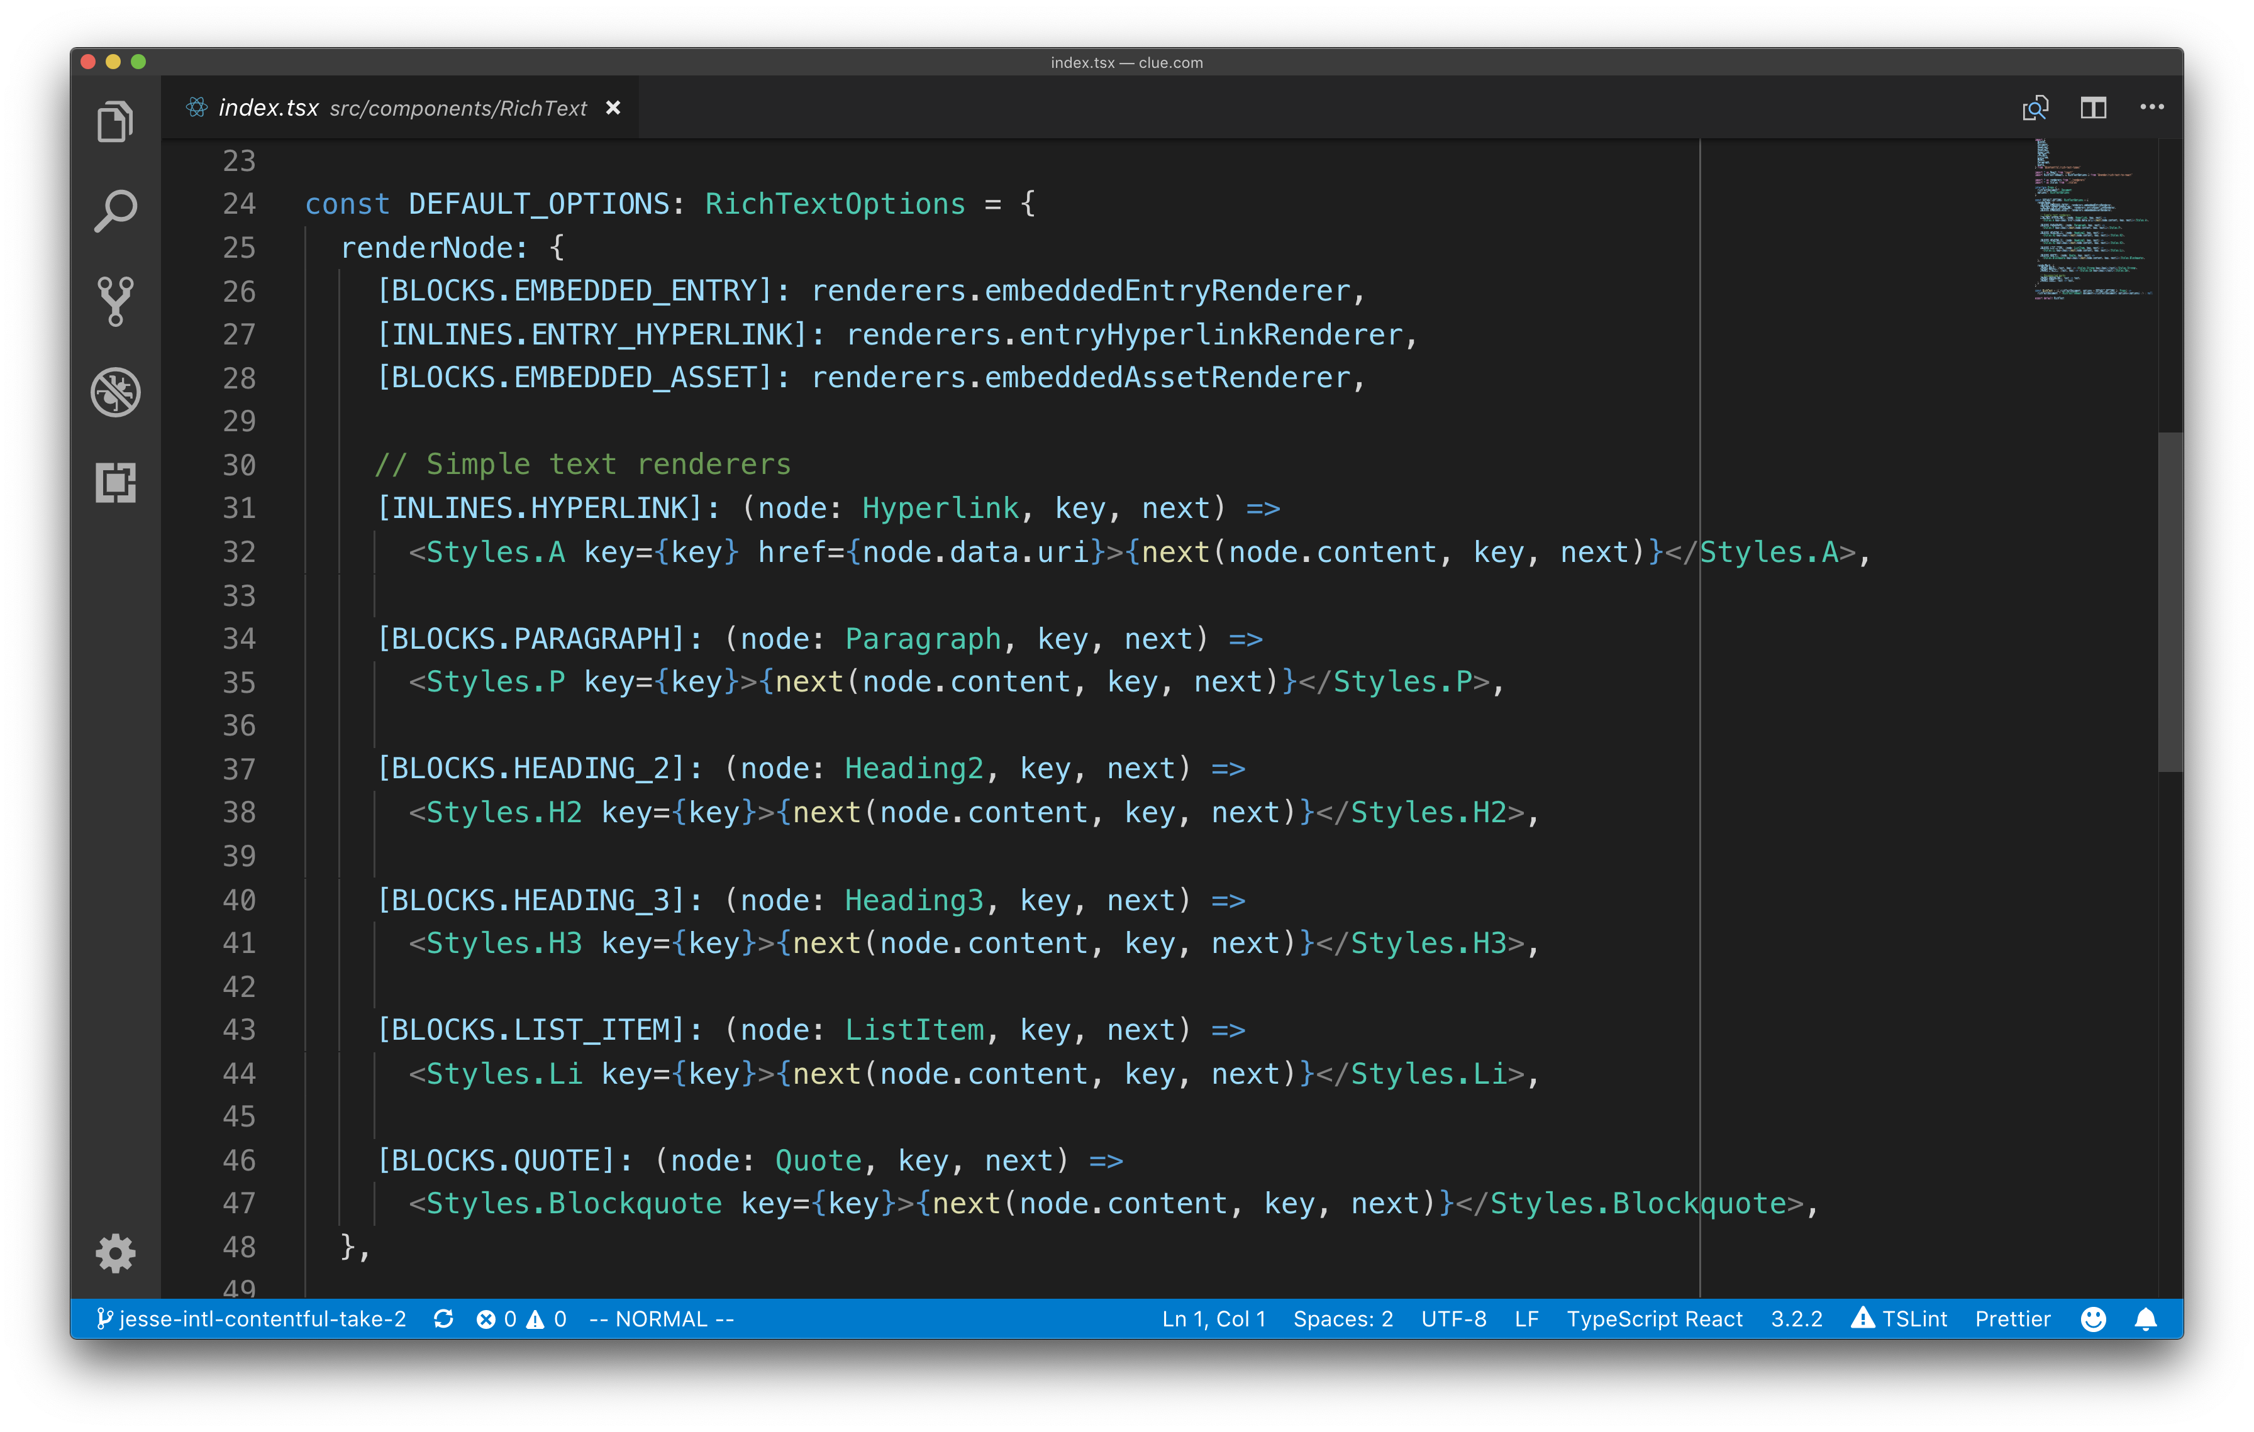Screen dimensions: 2254x1432
Task: Open the Manage gear icon
Action: [x=115, y=1253]
